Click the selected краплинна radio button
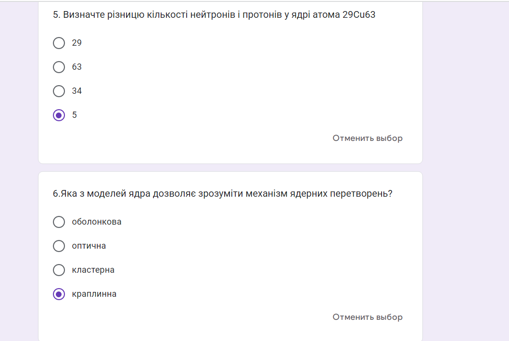 [59, 294]
